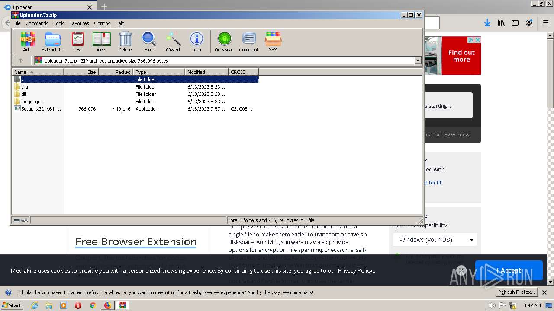Click the status bar disk icon
The height and width of the screenshot is (311, 554).
(16, 220)
